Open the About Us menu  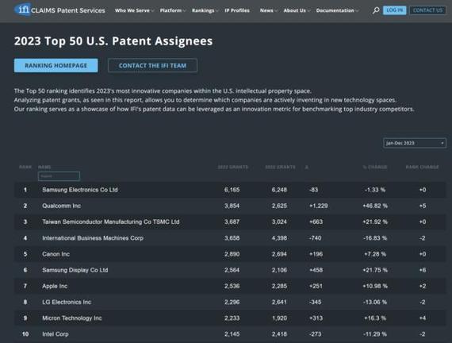tap(297, 10)
